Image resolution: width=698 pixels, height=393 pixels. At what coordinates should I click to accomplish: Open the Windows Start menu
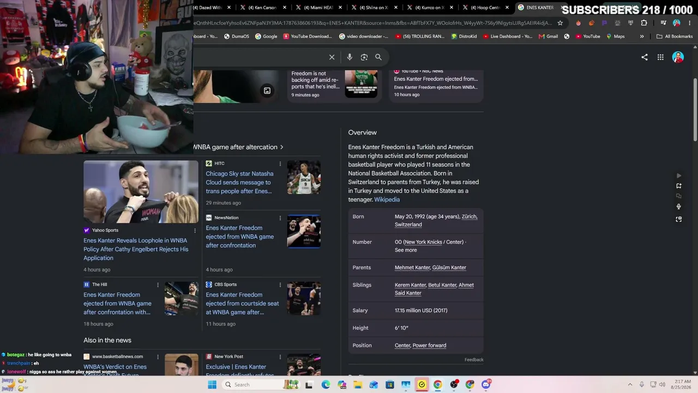click(x=212, y=385)
